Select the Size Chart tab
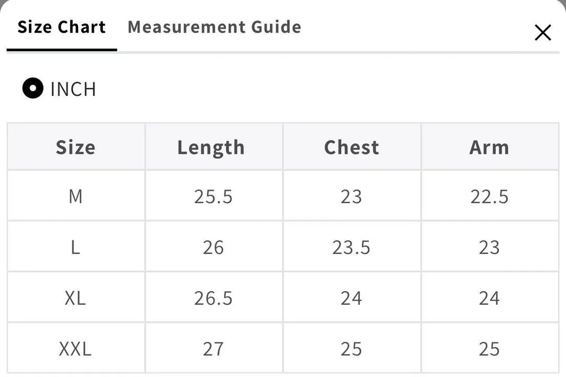This screenshot has width=566, height=377. point(61,27)
